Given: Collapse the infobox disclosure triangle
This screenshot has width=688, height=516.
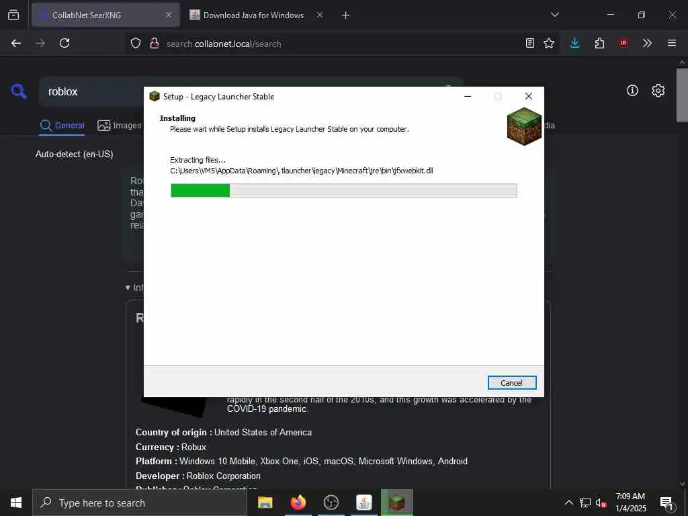Looking at the screenshot, I should [128, 288].
